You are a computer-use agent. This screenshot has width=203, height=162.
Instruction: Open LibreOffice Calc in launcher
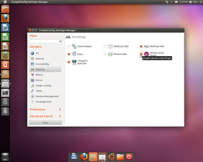(x=5, y=37)
